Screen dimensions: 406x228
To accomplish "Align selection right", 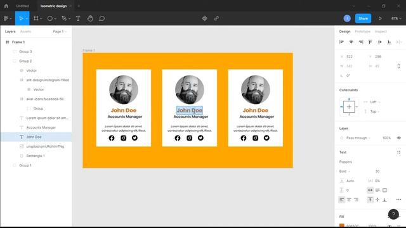I will pyautogui.click(x=361, y=42).
